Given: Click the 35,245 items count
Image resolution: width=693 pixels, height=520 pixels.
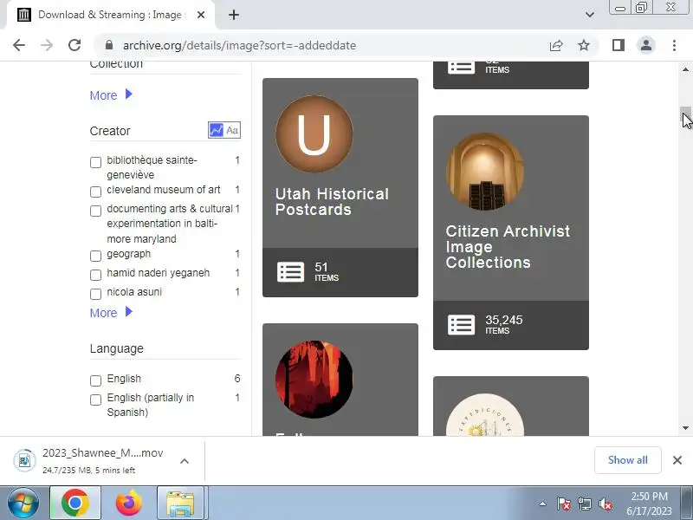Looking at the screenshot, I should click(x=504, y=324).
